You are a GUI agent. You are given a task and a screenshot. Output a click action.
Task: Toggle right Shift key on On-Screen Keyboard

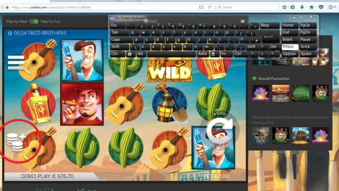252,47
